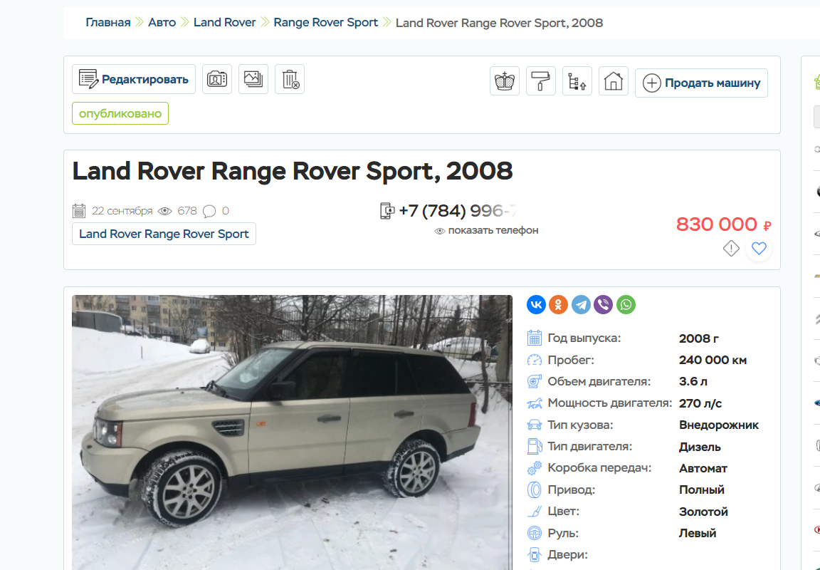Open the image gallery icon
Image resolution: width=820 pixels, height=570 pixels.
click(253, 79)
